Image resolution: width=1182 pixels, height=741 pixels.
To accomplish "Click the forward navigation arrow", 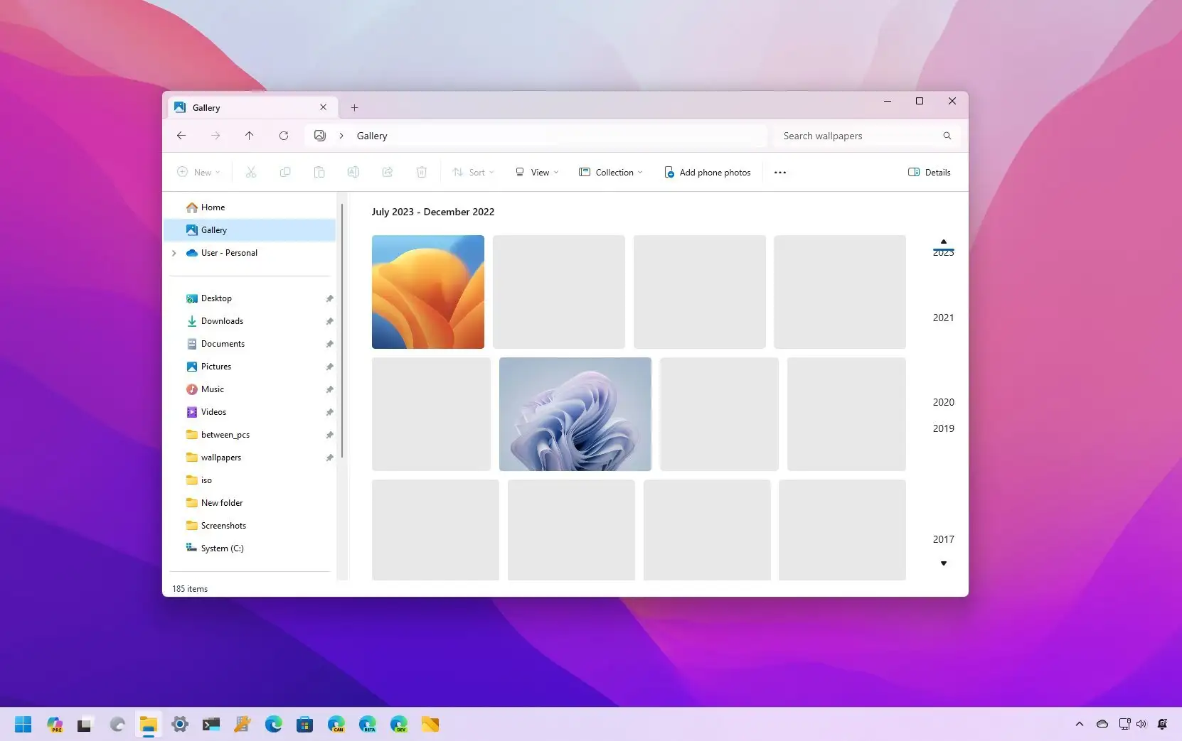I will tap(215, 136).
